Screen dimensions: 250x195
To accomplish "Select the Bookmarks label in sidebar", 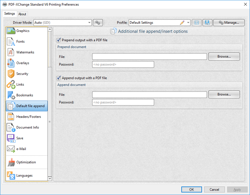I will pyautogui.click(x=25, y=95).
